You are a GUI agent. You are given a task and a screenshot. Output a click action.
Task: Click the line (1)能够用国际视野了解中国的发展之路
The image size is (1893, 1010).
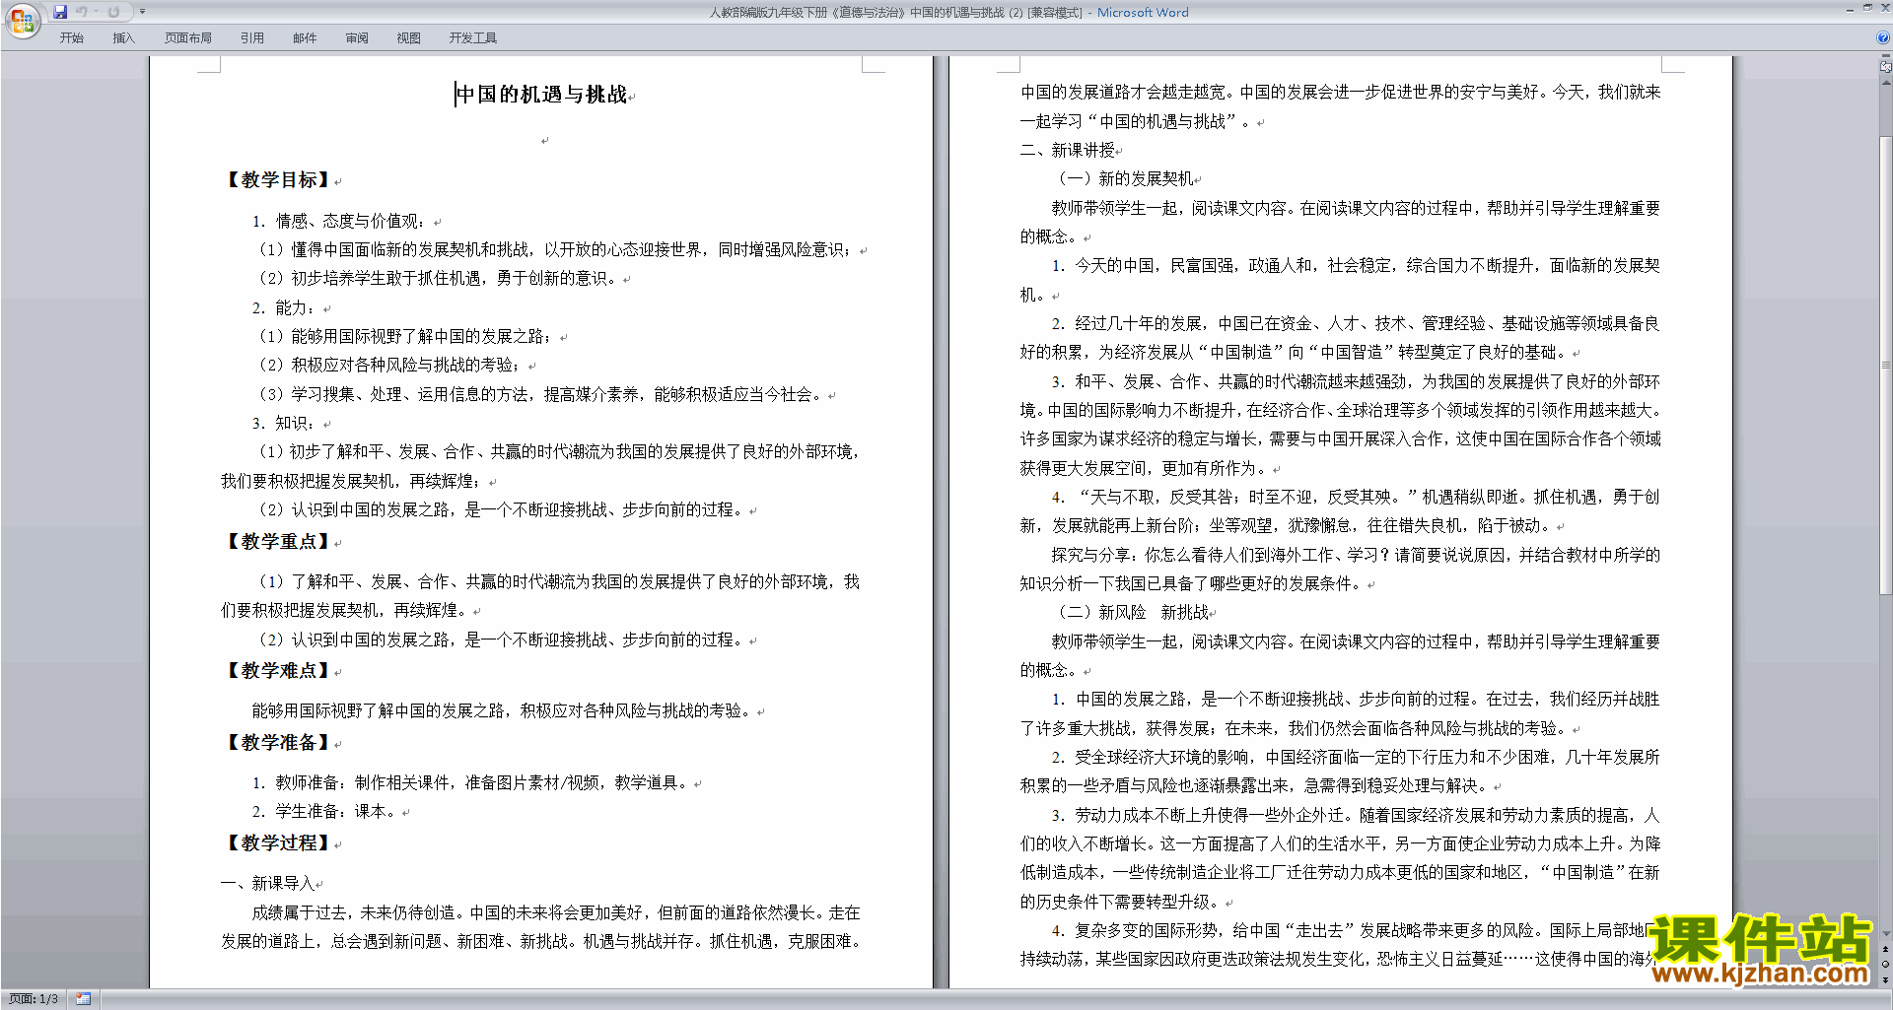[407, 336]
